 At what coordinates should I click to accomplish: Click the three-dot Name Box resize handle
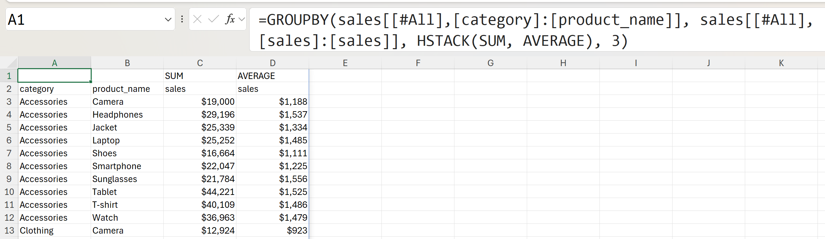tap(182, 19)
